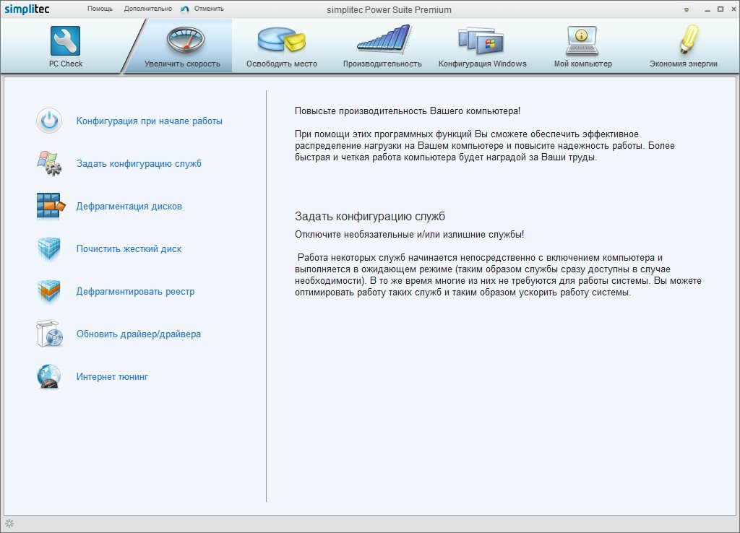Click the blue cube hard disk cleanup icon
Screen dimensions: 740x533
pos(49,248)
